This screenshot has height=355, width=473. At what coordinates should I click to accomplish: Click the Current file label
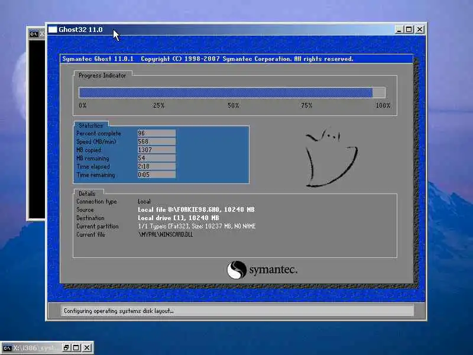(x=90, y=234)
